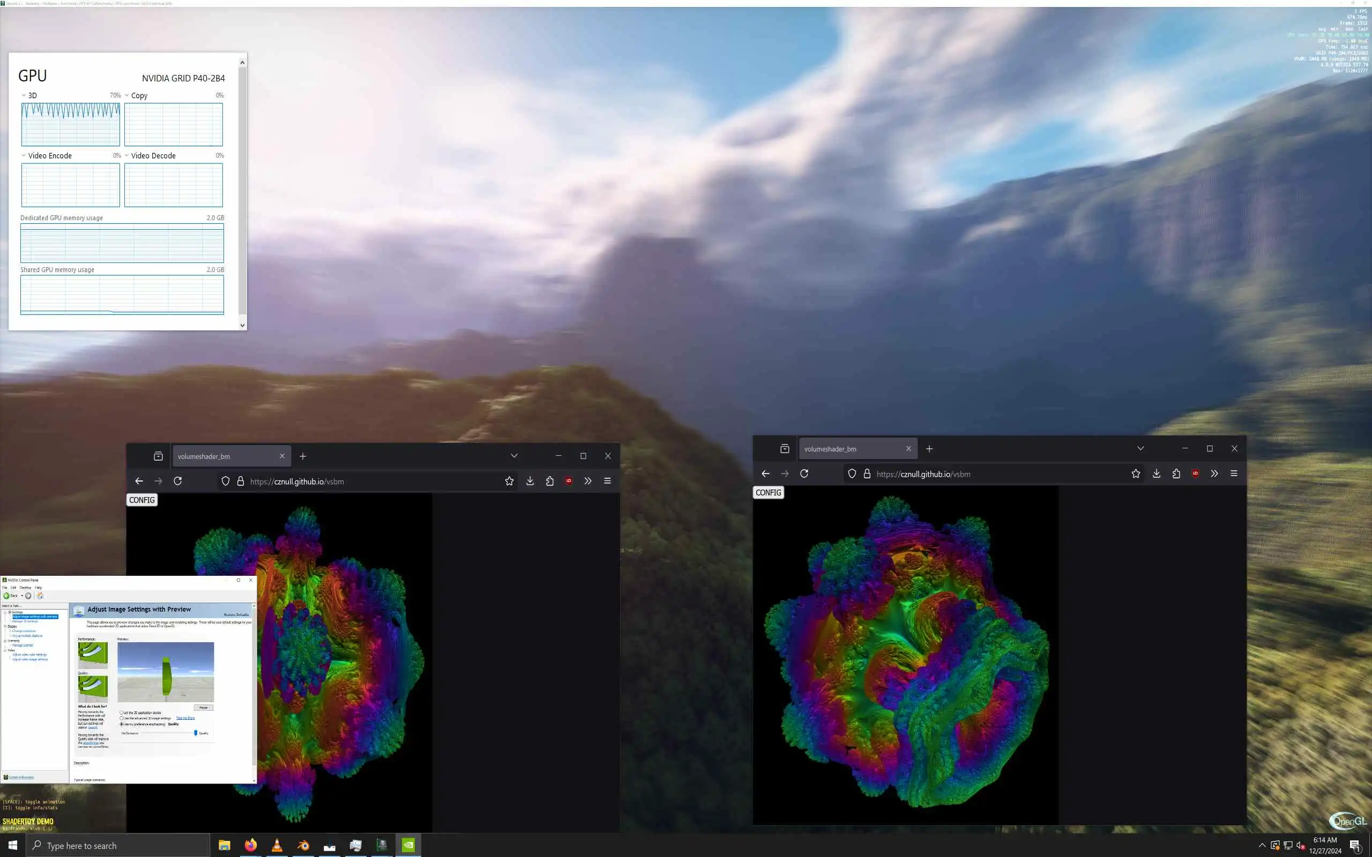Click CONFIG button in right Firefox window

768,493
